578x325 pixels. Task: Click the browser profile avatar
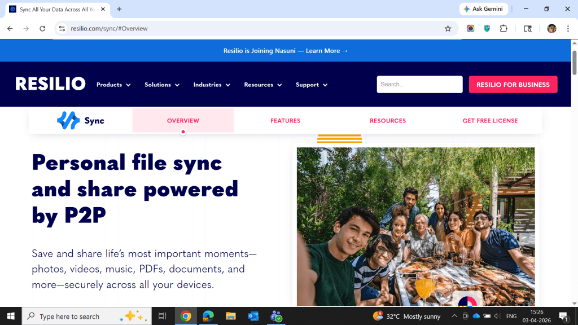tap(552, 28)
